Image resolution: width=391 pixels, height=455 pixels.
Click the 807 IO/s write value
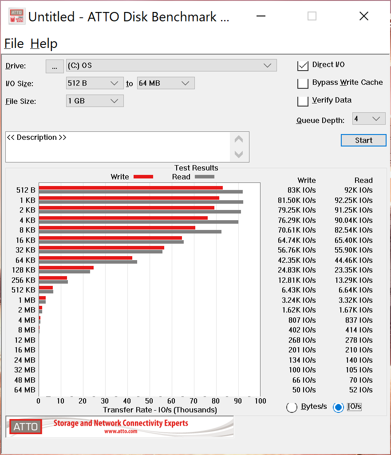[302, 320]
